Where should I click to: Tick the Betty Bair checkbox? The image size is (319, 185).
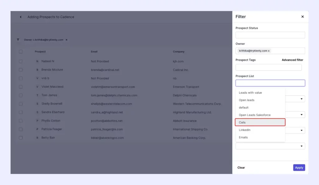pos(21,138)
